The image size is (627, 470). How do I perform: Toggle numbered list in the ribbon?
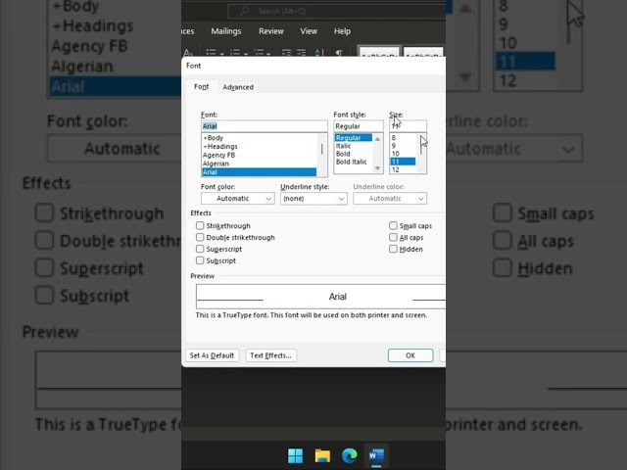[235, 53]
